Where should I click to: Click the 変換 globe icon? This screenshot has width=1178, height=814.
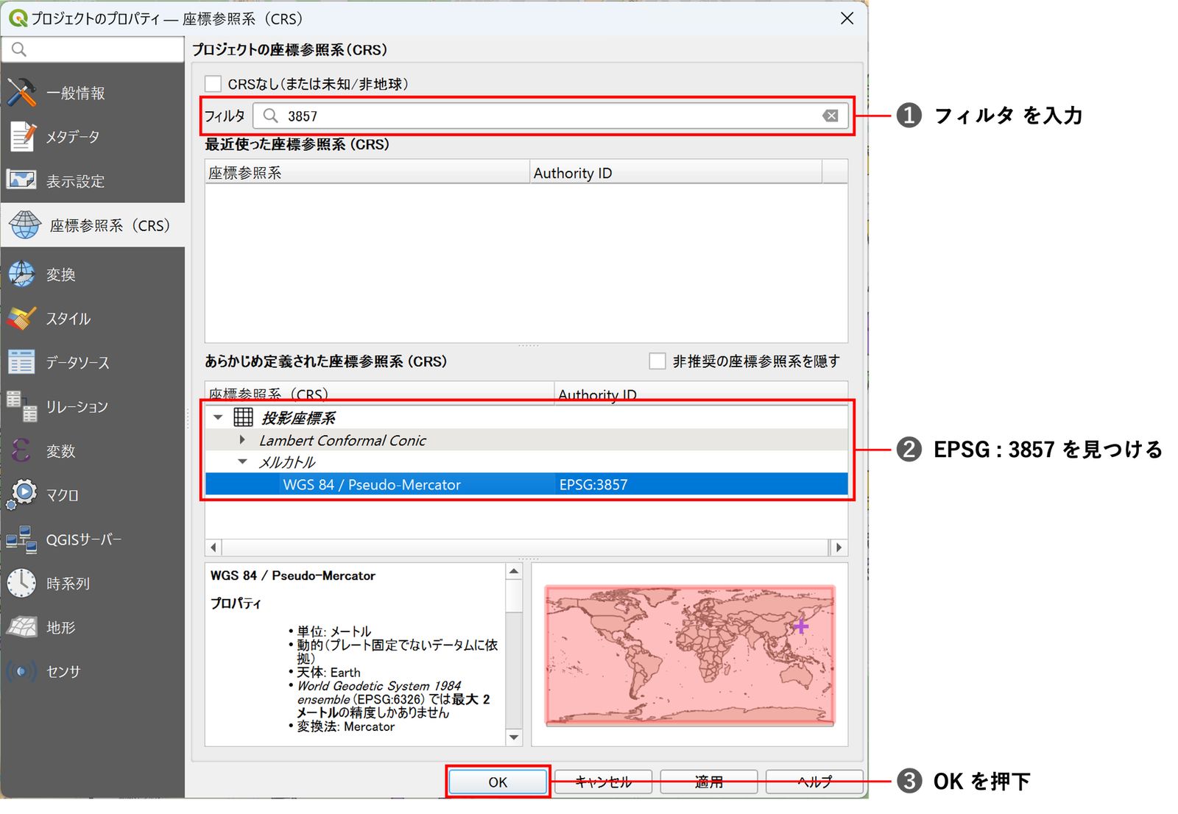pos(21,274)
